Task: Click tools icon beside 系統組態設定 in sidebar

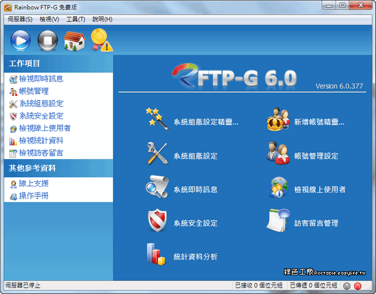Action: coord(13,104)
